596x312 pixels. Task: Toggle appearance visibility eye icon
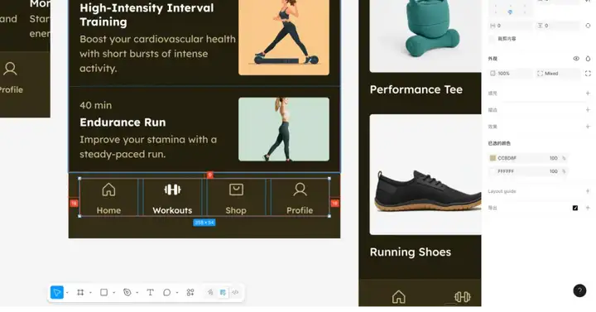pyautogui.click(x=576, y=59)
